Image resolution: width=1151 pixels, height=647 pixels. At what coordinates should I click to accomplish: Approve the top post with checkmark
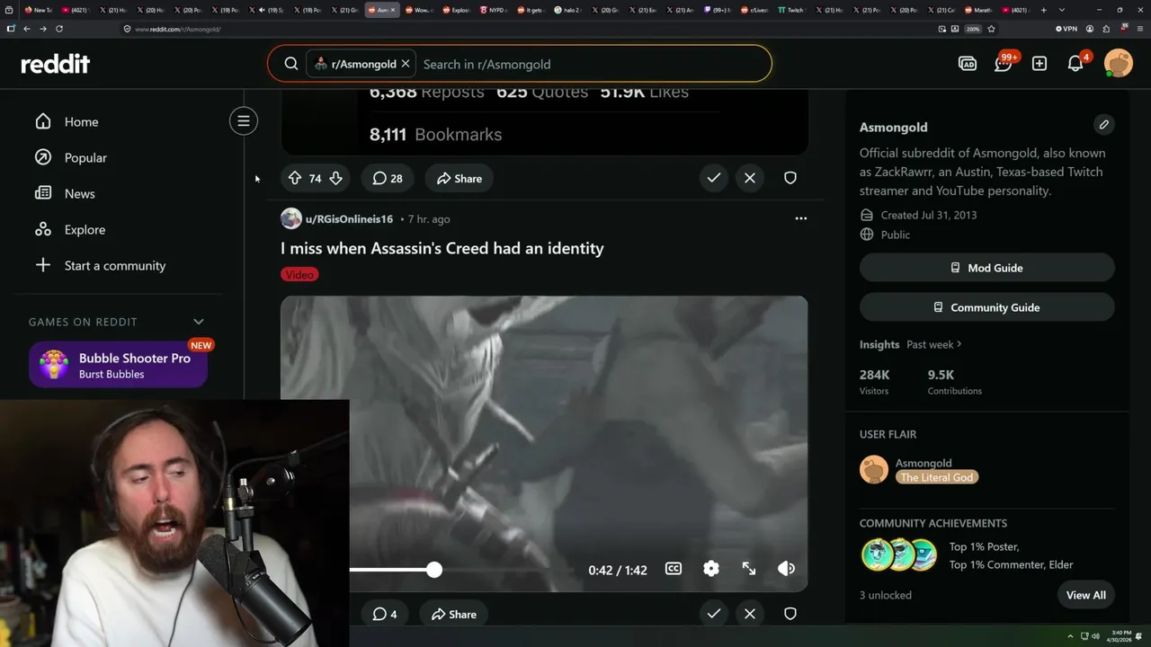click(714, 178)
